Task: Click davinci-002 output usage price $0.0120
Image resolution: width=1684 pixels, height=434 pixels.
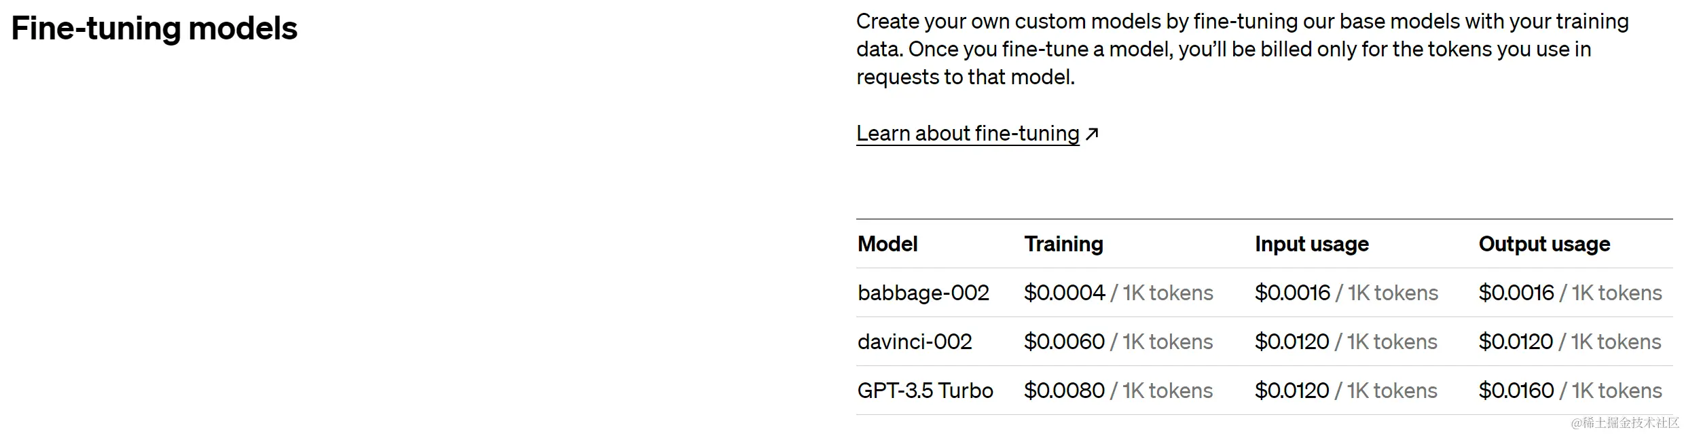Action: point(1516,342)
